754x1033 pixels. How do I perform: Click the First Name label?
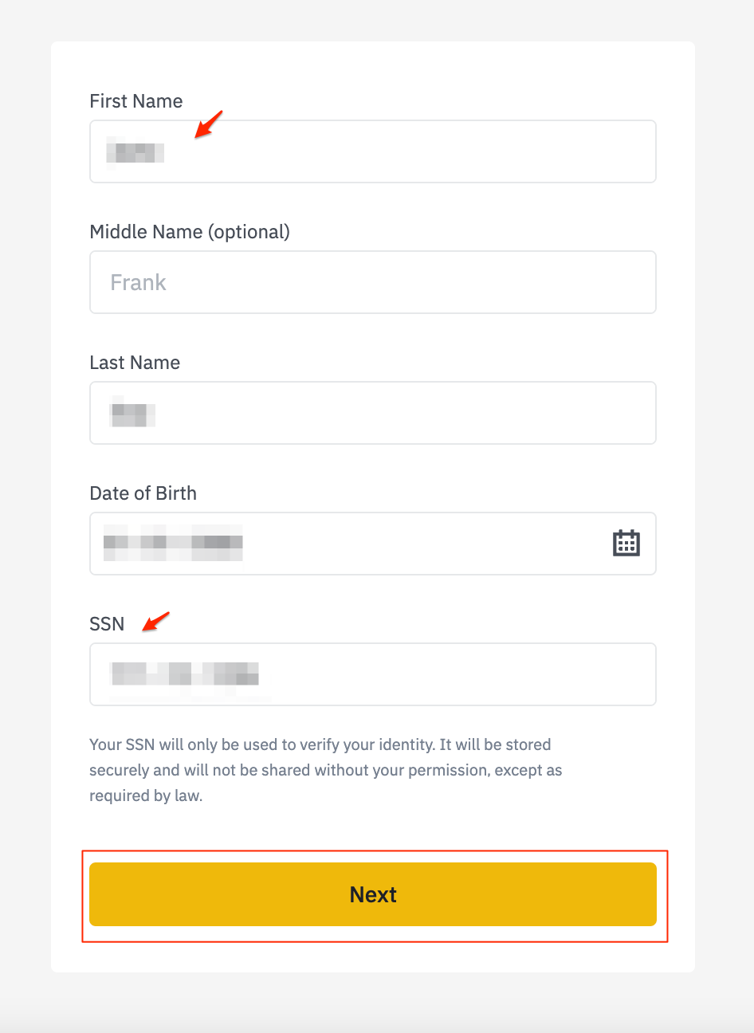click(136, 101)
